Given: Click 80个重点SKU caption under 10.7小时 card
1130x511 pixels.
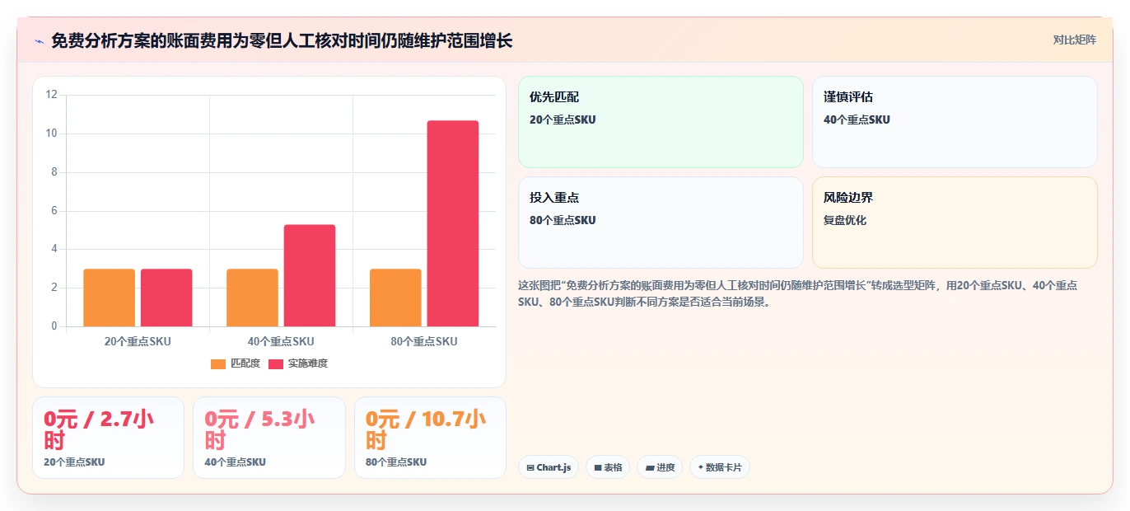Looking at the screenshot, I should (396, 462).
